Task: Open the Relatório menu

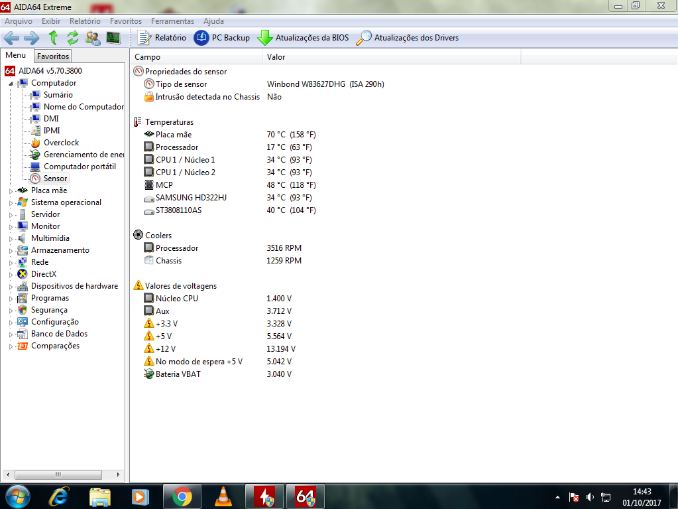Action: click(x=85, y=21)
